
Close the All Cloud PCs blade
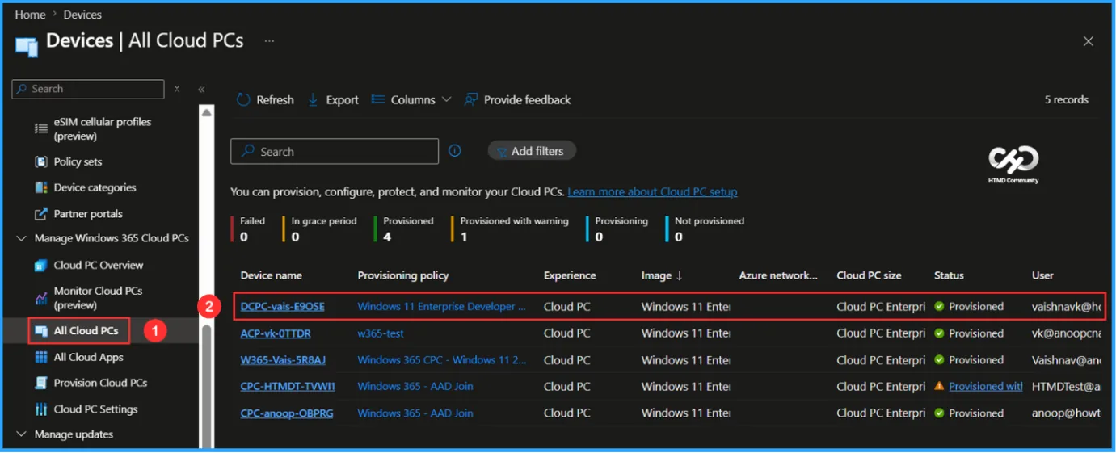[x=1089, y=41]
